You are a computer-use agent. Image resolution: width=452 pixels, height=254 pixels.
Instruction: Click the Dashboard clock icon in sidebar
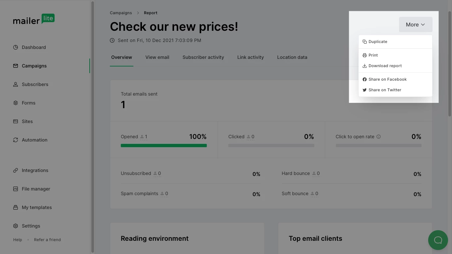click(16, 47)
